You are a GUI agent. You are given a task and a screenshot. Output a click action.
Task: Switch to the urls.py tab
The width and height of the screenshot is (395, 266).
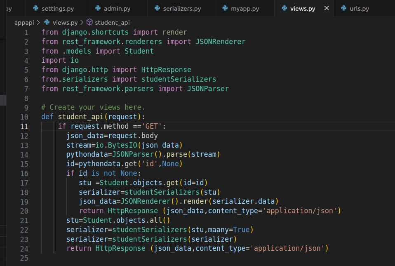pos(357,8)
